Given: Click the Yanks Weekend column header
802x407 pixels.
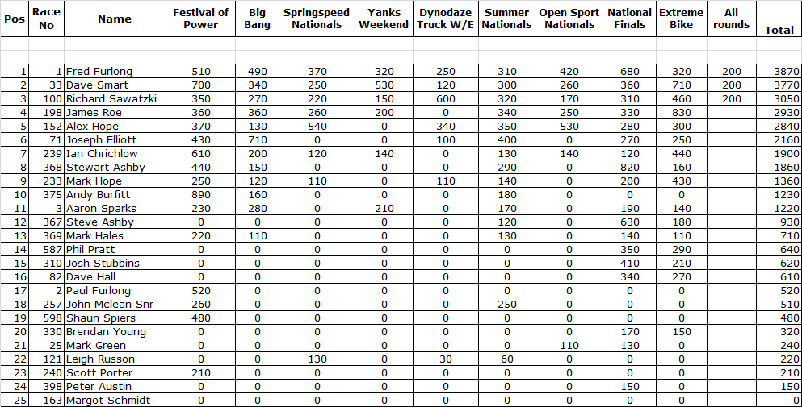Looking at the screenshot, I should (x=384, y=19).
